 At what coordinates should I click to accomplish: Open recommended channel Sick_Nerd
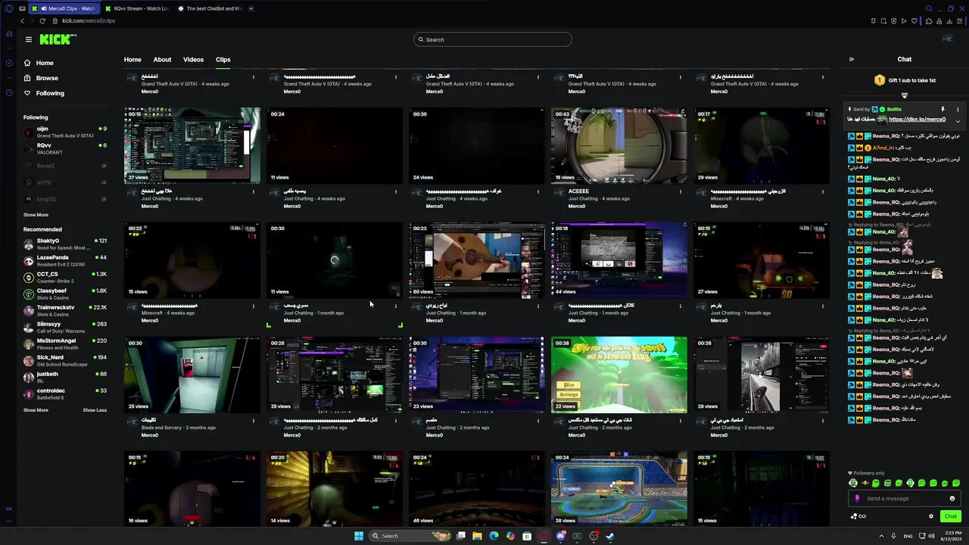[x=65, y=360]
